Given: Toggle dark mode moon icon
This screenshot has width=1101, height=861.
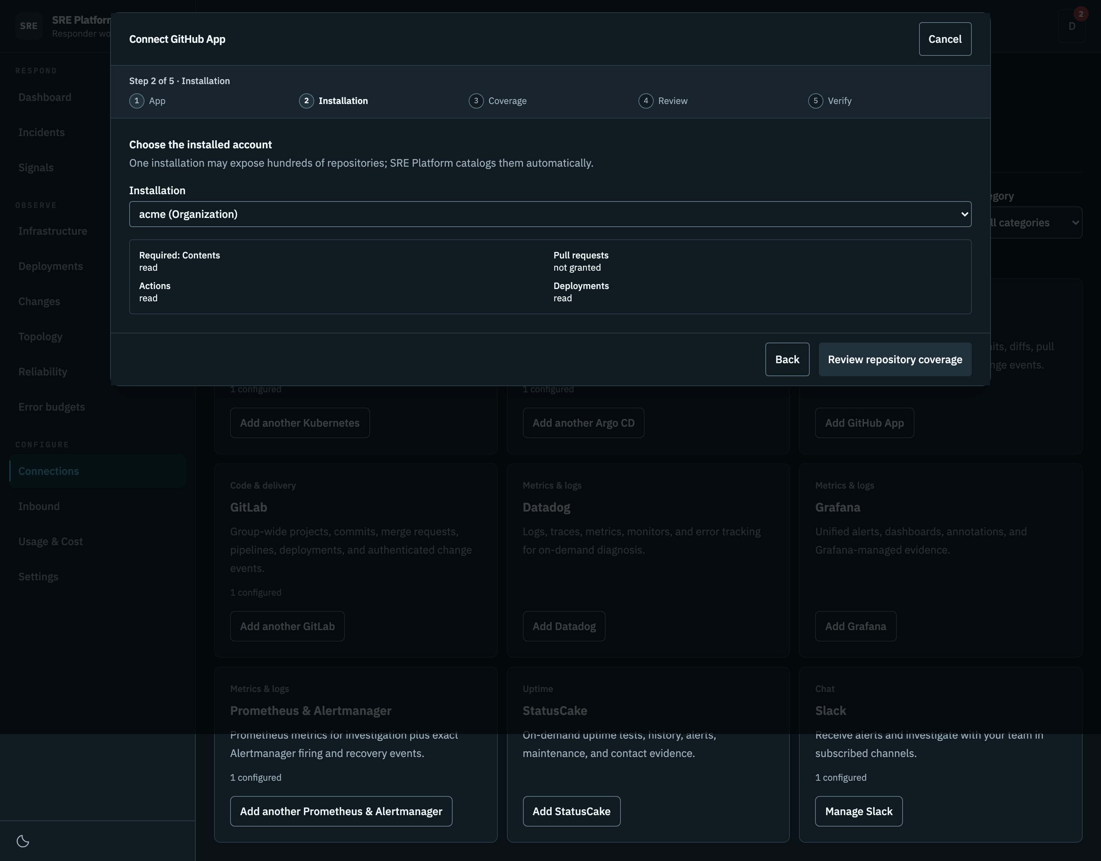Looking at the screenshot, I should coord(23,841).
